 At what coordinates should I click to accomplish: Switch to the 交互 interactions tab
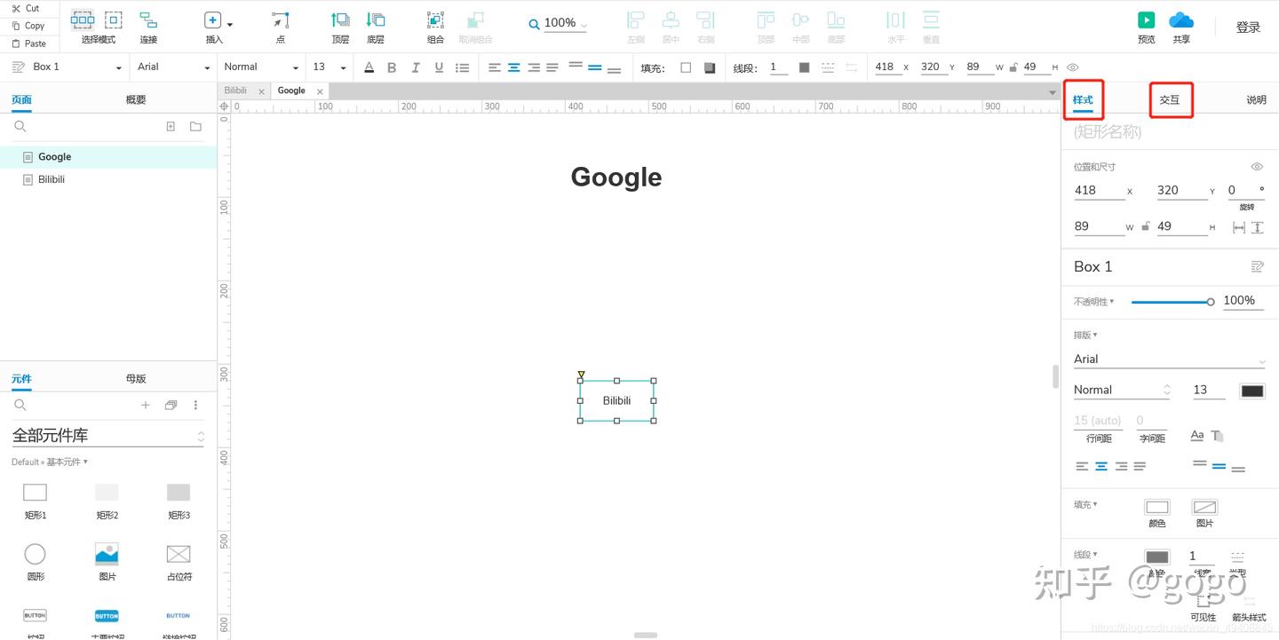(x=1170, y=100)
